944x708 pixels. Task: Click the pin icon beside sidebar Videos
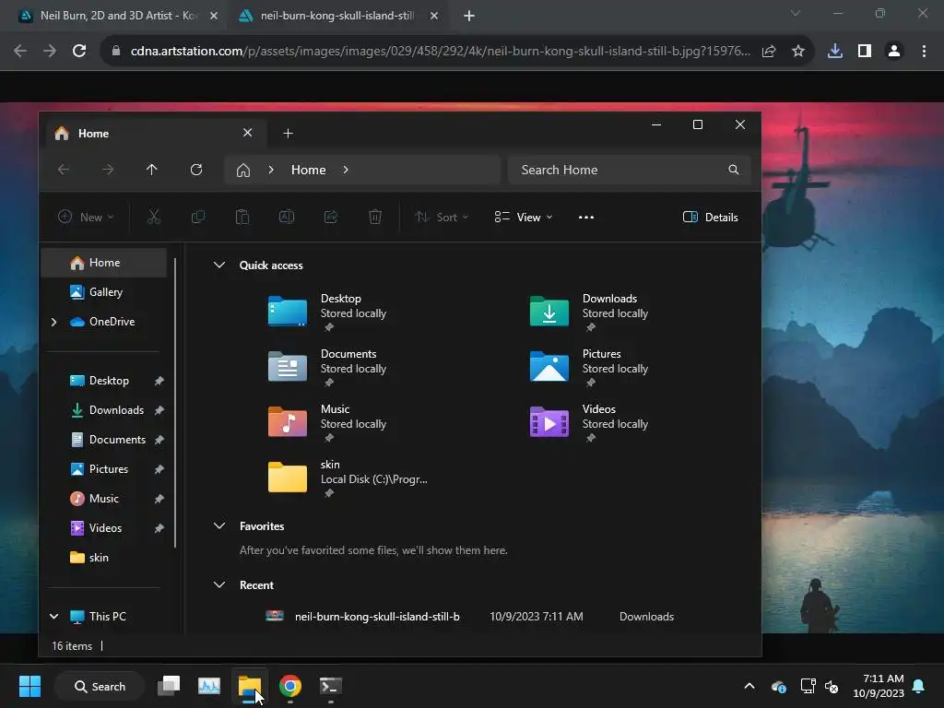159,528
